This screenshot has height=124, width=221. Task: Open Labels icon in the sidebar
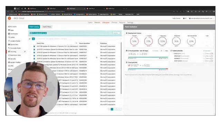[9, 37]
